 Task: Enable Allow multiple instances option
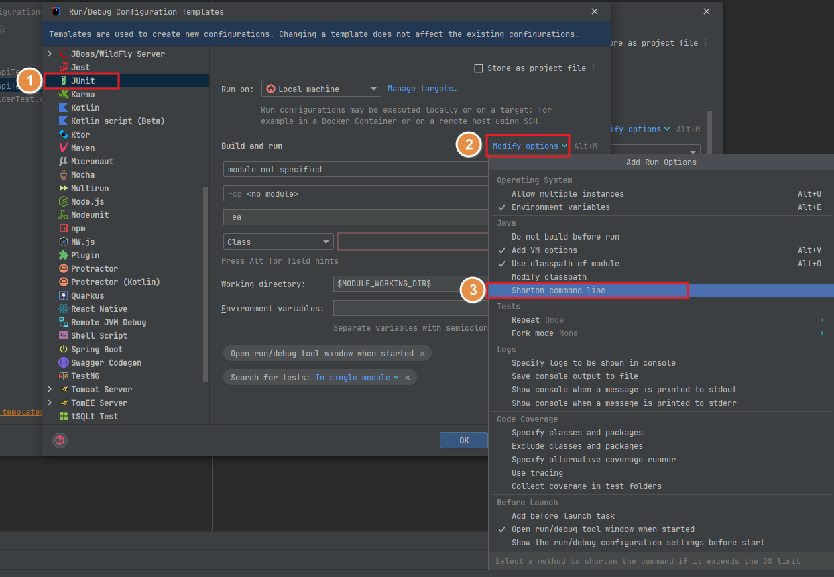660,194
